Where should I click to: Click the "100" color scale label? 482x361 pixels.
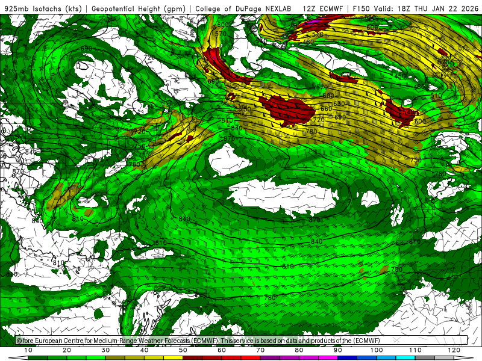click(x=377, y=350)
